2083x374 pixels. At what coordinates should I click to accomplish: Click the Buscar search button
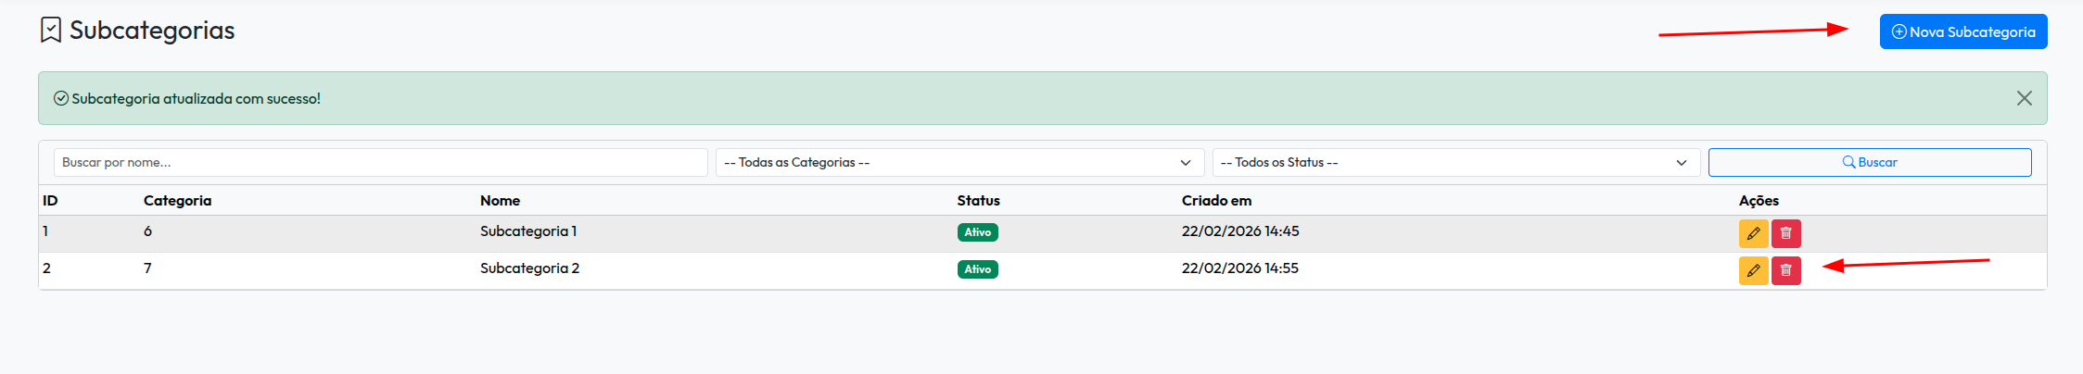1869,162
